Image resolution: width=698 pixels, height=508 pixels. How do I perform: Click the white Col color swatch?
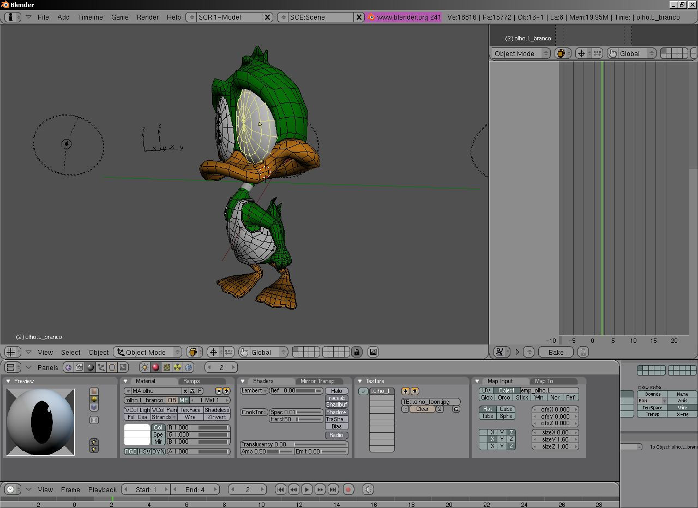coord(137,428)
